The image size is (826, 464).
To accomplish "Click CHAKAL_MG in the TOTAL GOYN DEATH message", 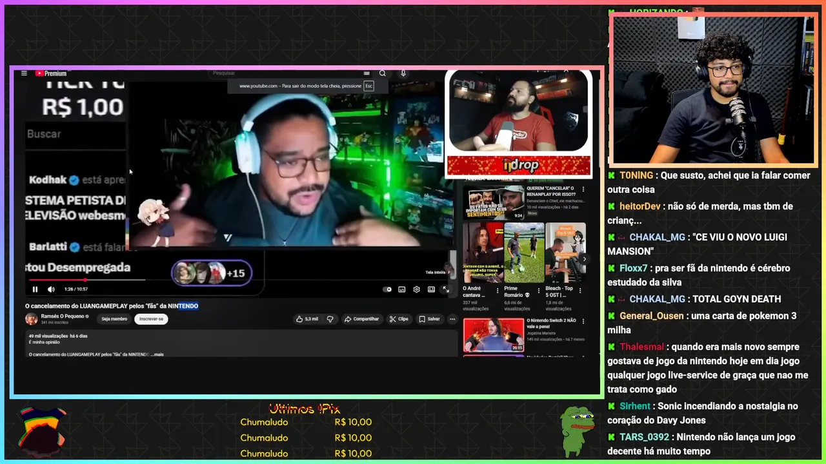I will 657,299.
